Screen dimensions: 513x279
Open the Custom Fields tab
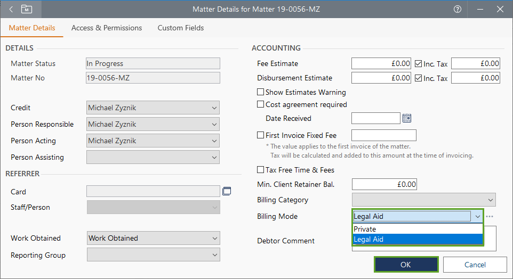pos(181,28)
